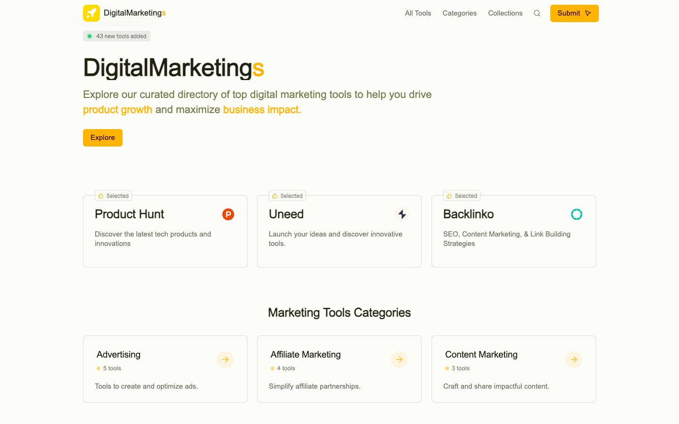This screenshot has width=679, height=424.
Task: Click Product Hunt description text
Action: (153, 239)
